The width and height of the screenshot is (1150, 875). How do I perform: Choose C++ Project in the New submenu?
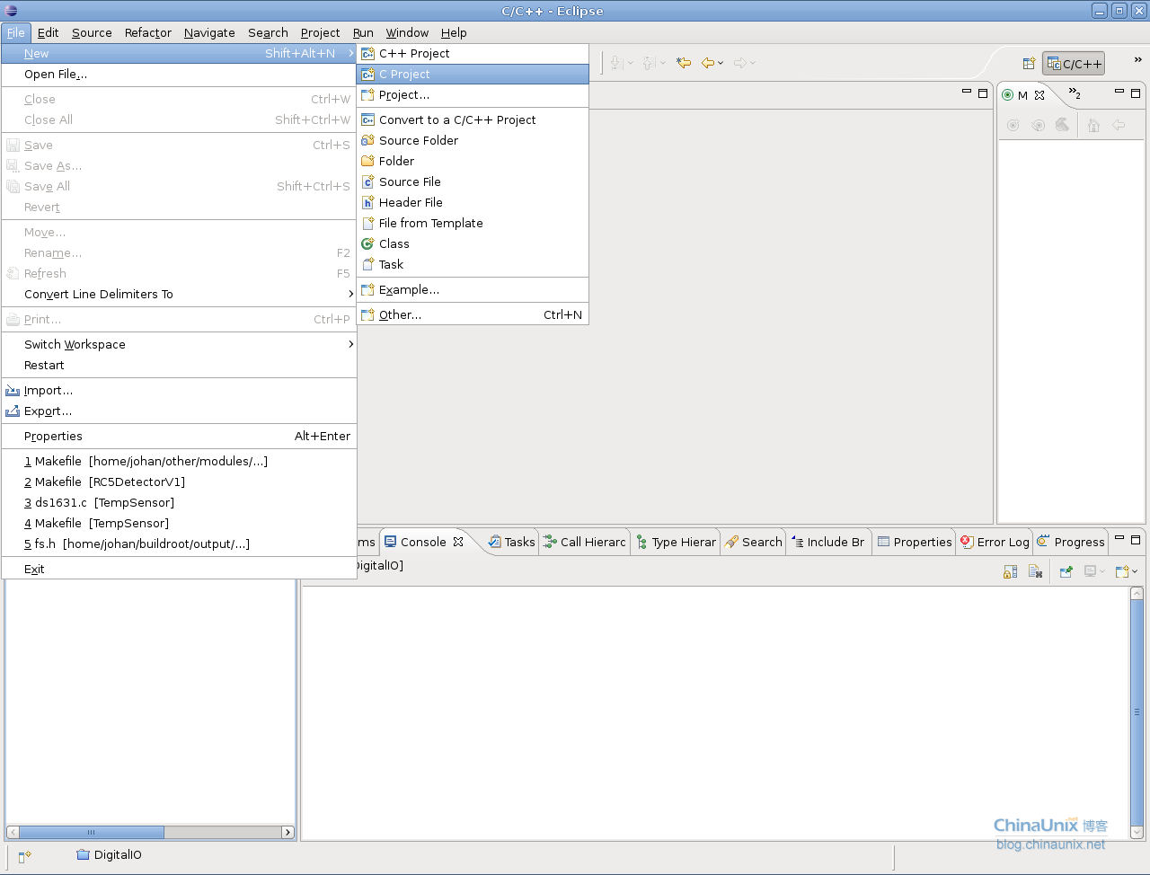473,53
